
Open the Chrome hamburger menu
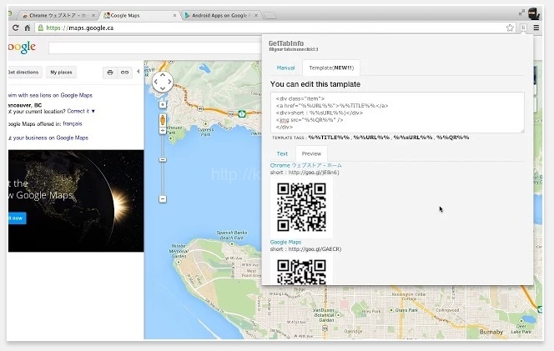click(x=536, y=28)
